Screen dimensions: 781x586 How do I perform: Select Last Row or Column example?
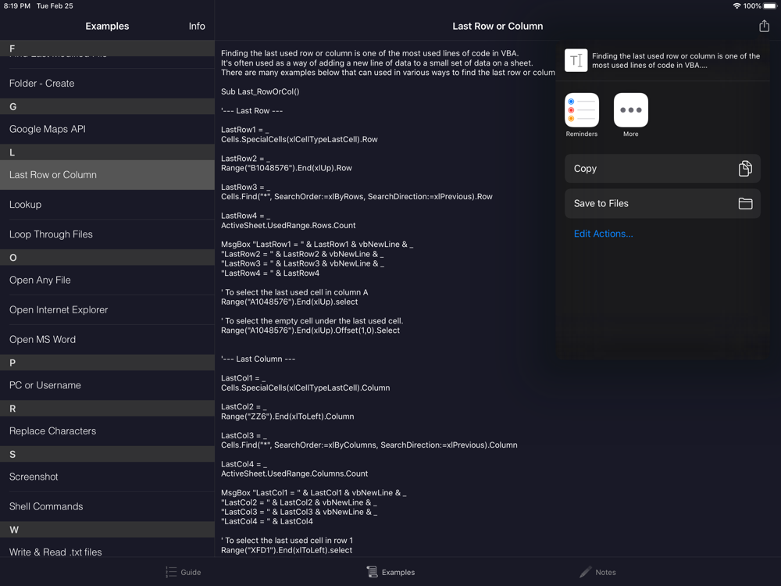(x=107, y=175)
